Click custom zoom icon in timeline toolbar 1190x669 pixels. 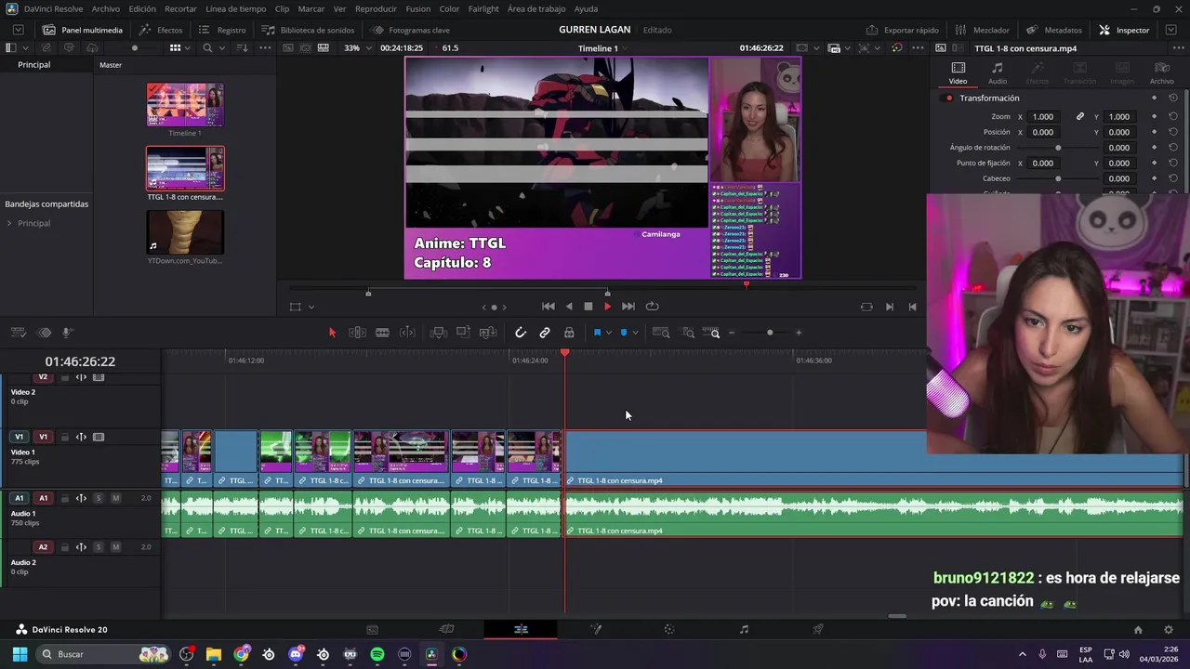tap(712, 333)
